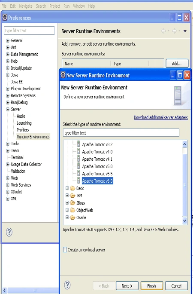Screen dimensions: 193x294
Task: Expand the XML preferences node
Action: [8, 199]
